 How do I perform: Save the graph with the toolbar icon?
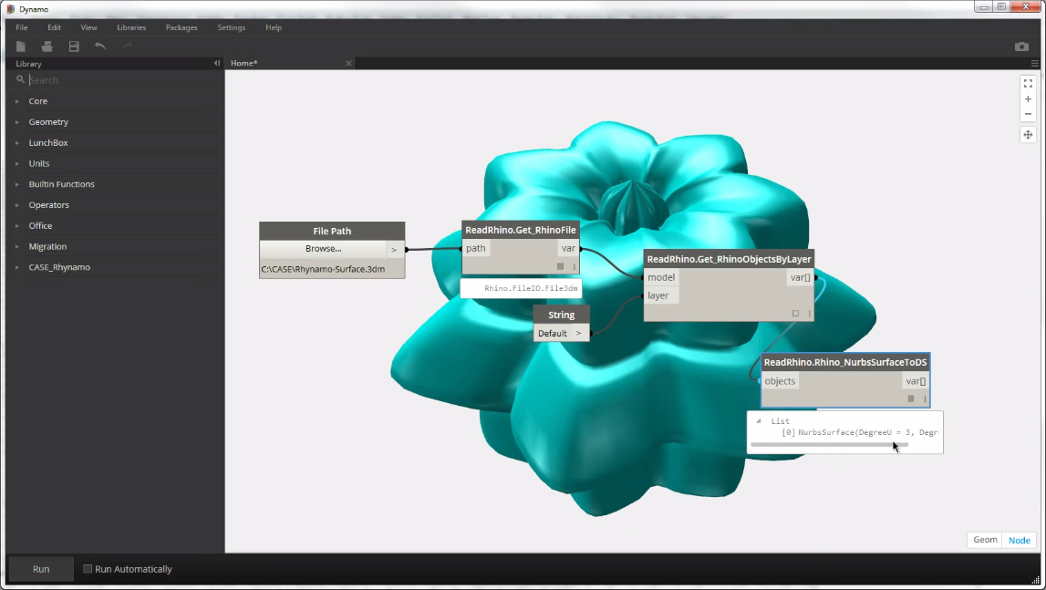(74, 47)
